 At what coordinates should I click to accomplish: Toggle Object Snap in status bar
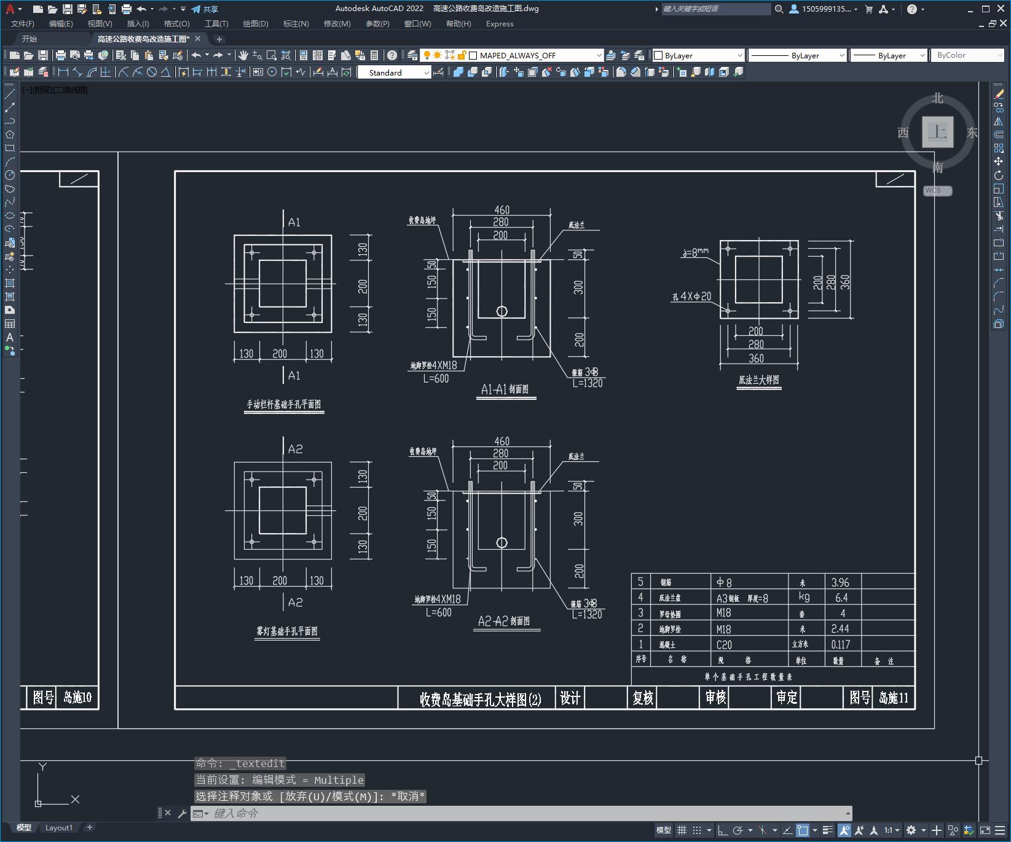(803, 830)
